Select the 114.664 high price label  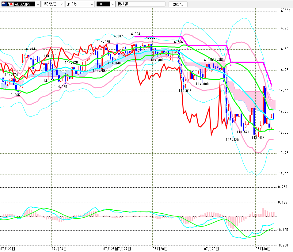(x=134, y=34)
